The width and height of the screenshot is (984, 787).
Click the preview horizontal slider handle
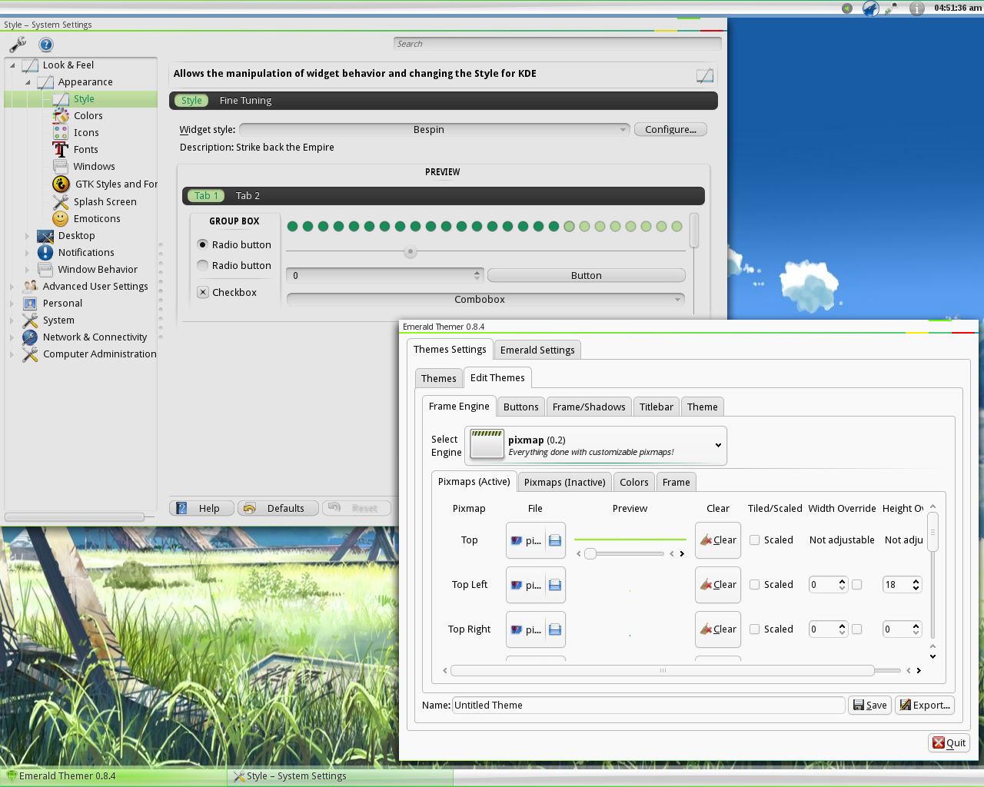click(x=411, y=251)
